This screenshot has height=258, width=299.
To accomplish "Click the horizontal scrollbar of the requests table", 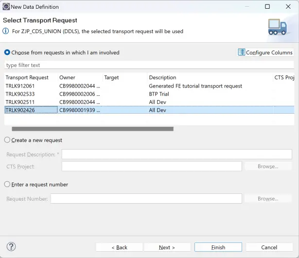I will (93, 129).
